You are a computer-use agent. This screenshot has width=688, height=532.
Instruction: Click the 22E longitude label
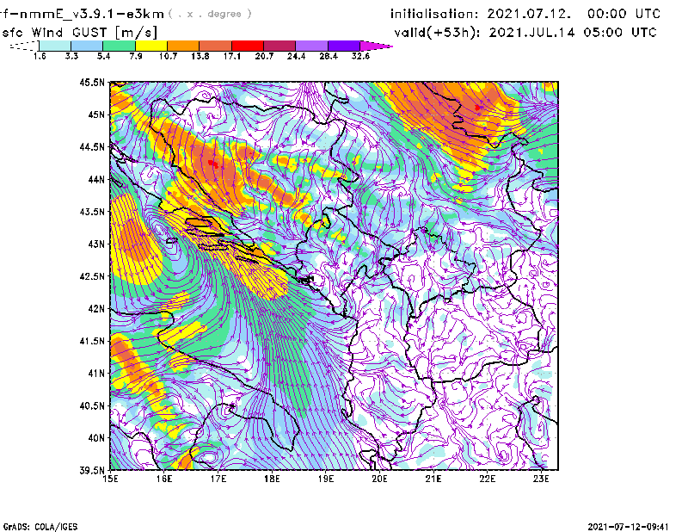coord(487,479)
